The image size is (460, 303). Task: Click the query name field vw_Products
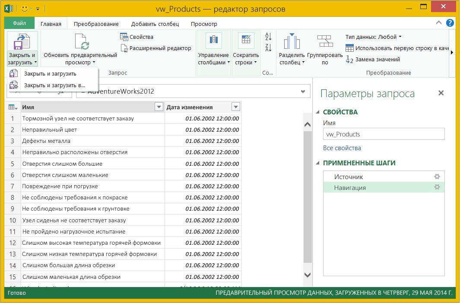383,134
